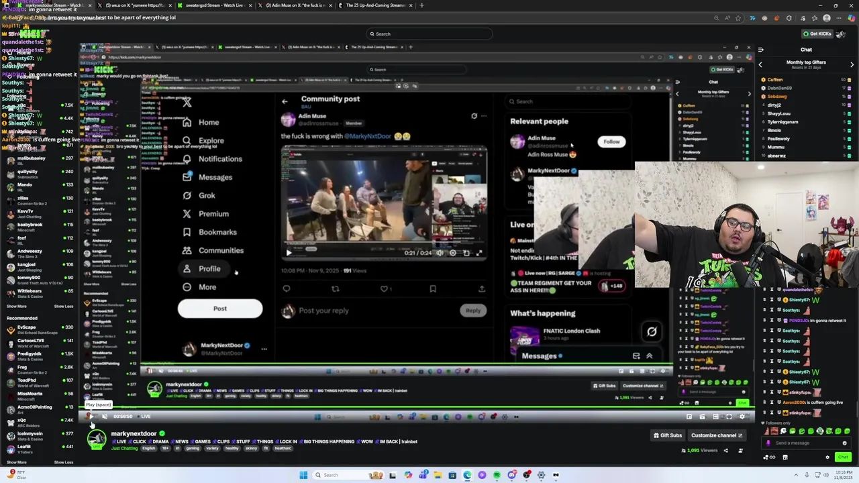
Task: Select top gifter Cuffem
Action: (x=775, y=80)
